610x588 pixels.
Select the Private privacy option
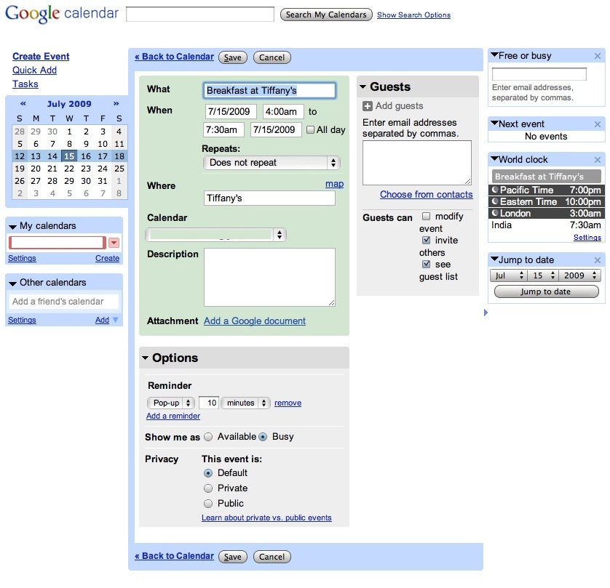click(x=210, y=488)
